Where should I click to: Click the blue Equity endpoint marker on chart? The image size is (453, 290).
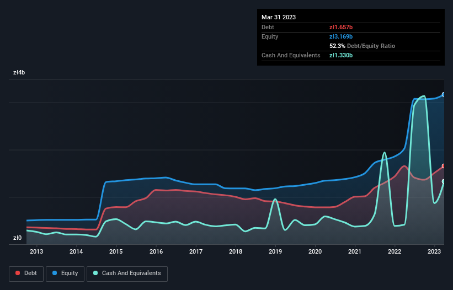click(444, 94)
